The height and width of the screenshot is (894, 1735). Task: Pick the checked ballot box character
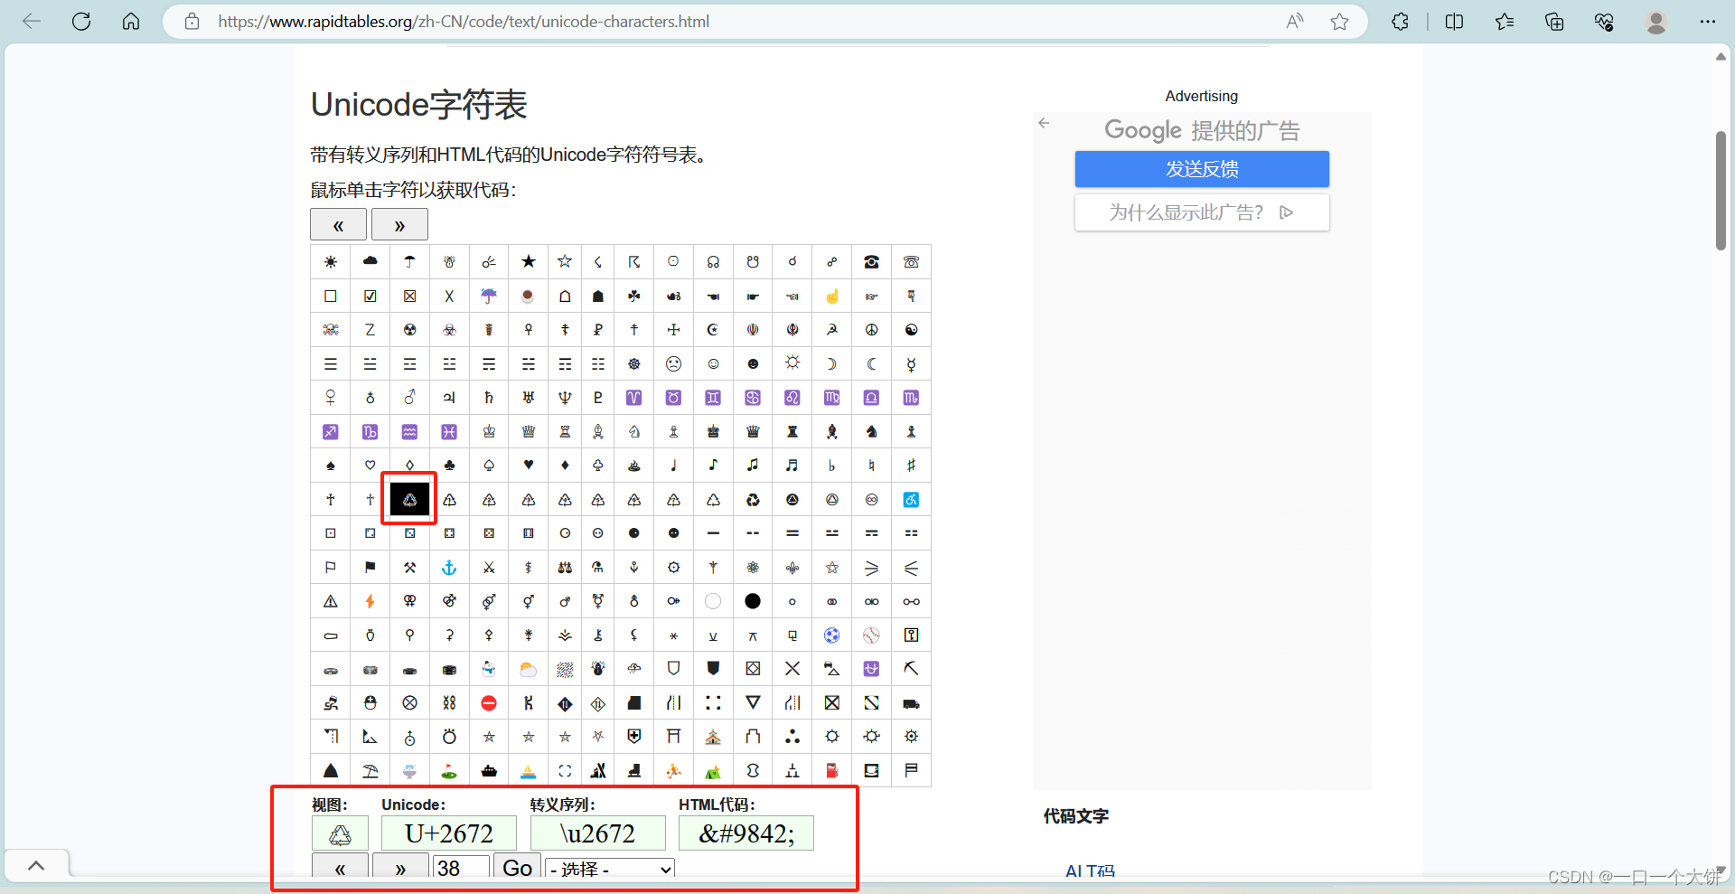(370, 296)
